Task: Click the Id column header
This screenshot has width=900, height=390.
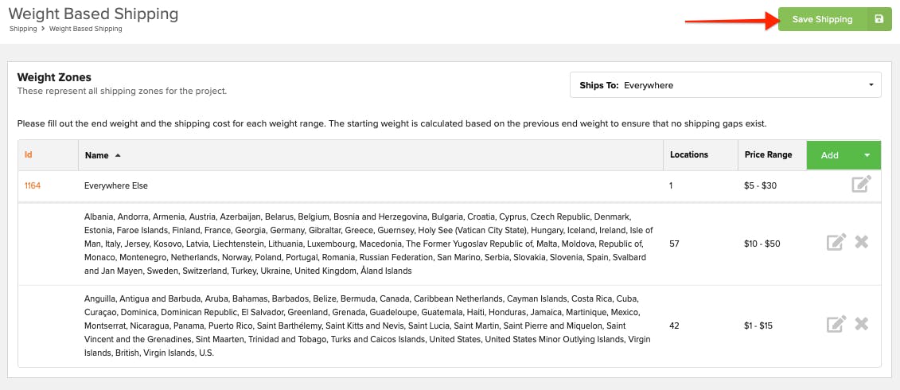Action: 29,155
